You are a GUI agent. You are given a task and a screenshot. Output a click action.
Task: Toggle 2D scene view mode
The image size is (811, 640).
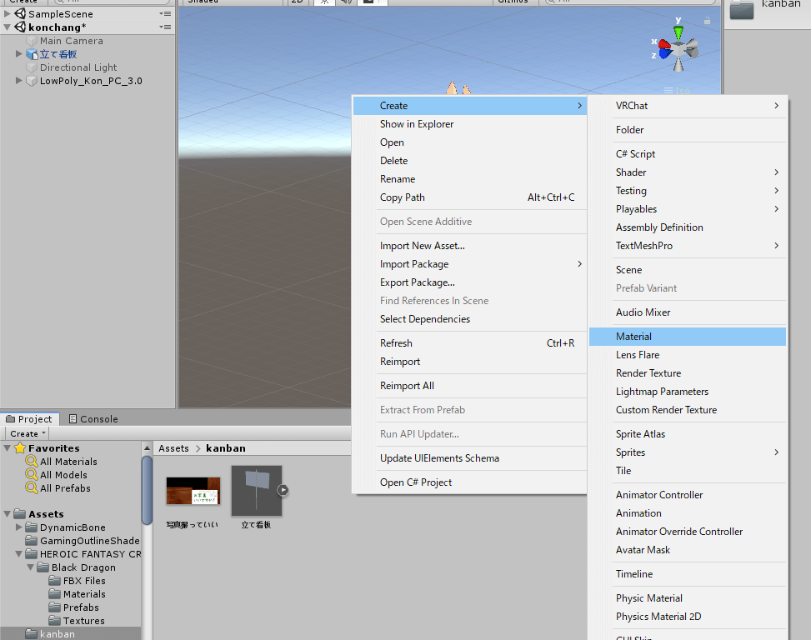[298, 2]
